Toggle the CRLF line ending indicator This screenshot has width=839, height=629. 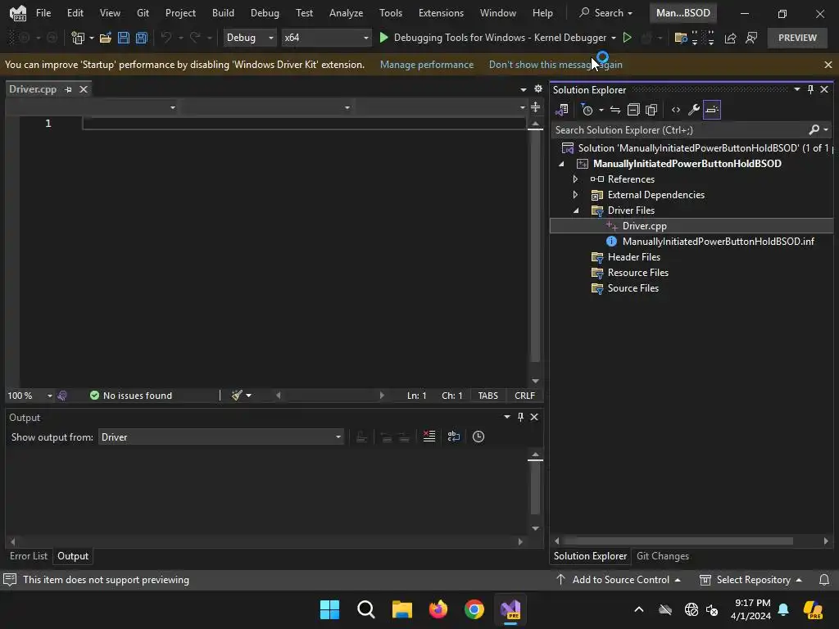tap(524, 396)
